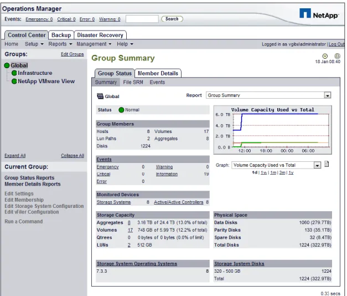
Task: Click Collapse All in groups panel
Action: 72,155
